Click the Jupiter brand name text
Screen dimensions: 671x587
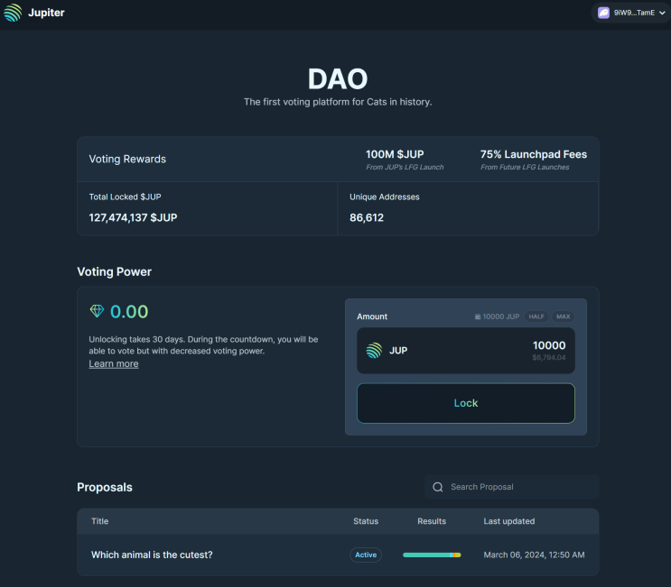coord(46,13)
